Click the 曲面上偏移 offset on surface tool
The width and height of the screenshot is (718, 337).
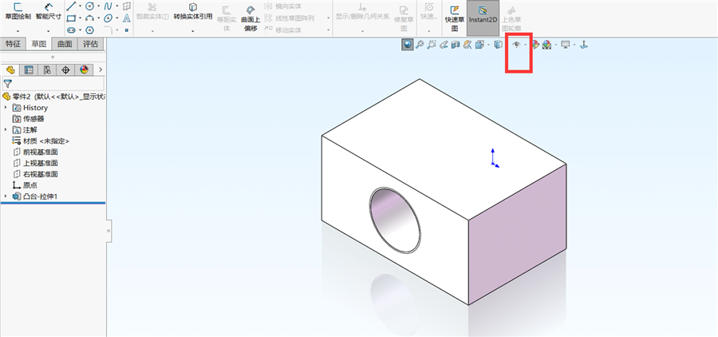[x=250, y=18]
